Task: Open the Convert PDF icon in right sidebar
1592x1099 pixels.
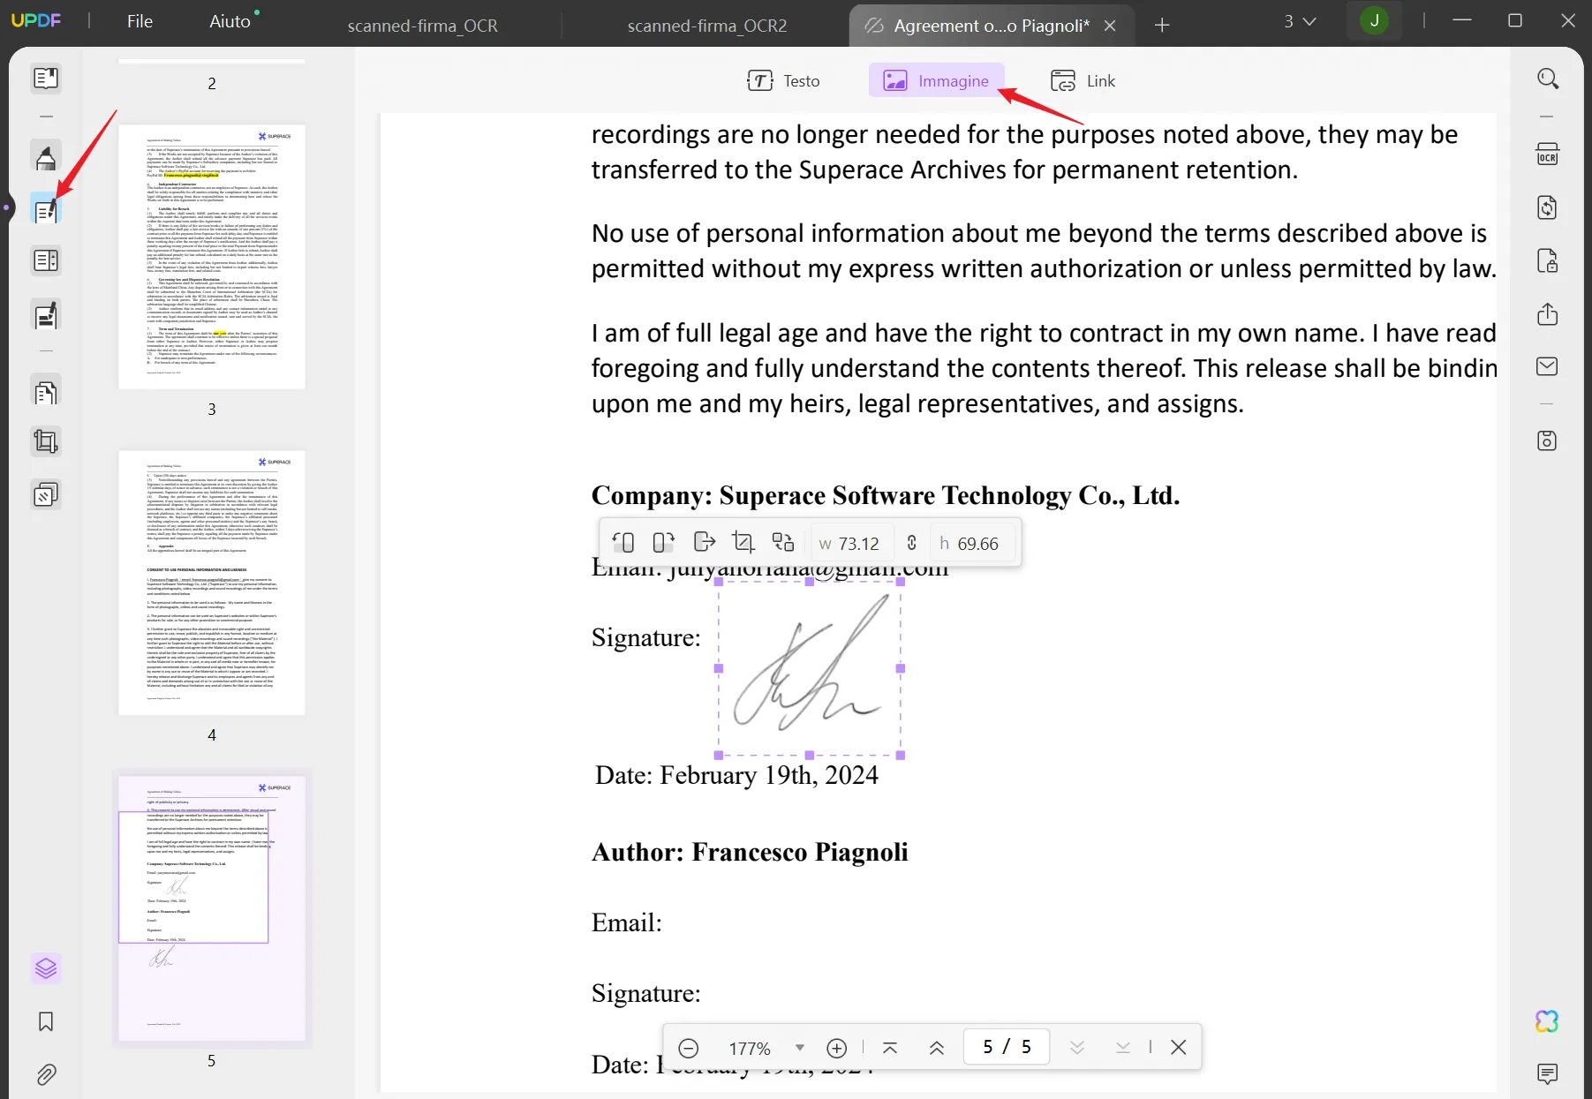Action: (x=1547, y=207)
